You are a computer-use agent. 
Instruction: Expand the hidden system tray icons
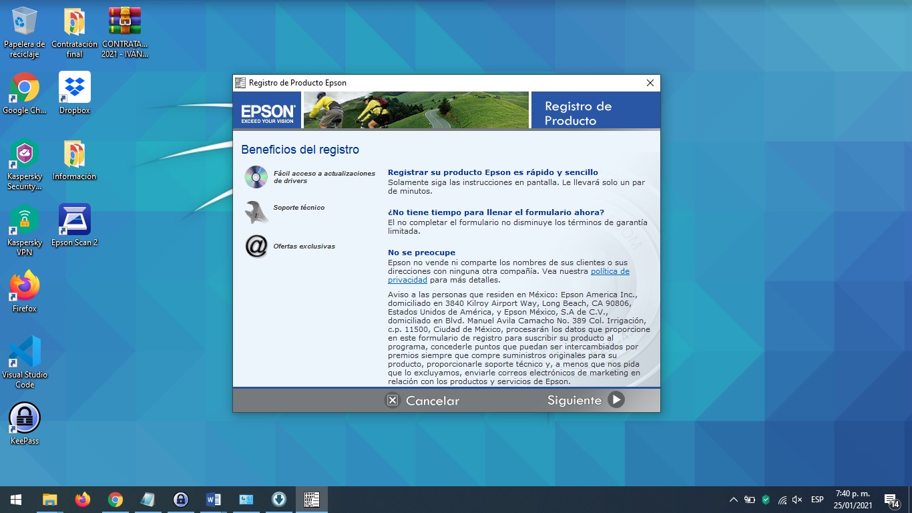click(733, 499)
